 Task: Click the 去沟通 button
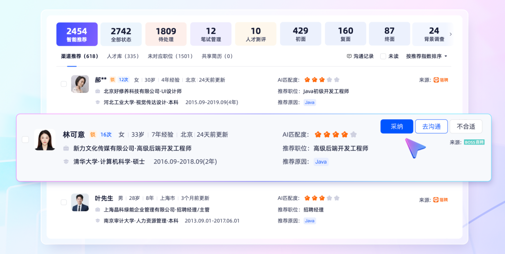click(x=431, y=126)
